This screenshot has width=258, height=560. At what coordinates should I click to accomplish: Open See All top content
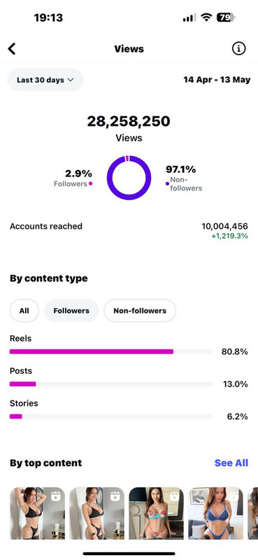point(231,463)
